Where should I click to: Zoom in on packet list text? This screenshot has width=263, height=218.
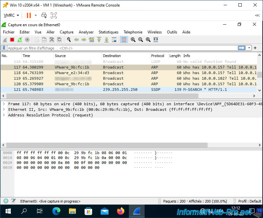click(x=133, y=40)
